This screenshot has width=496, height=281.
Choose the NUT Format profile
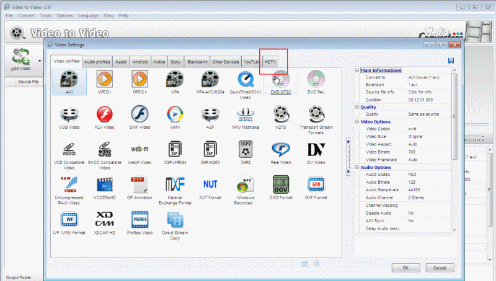[x=210, y=184]
